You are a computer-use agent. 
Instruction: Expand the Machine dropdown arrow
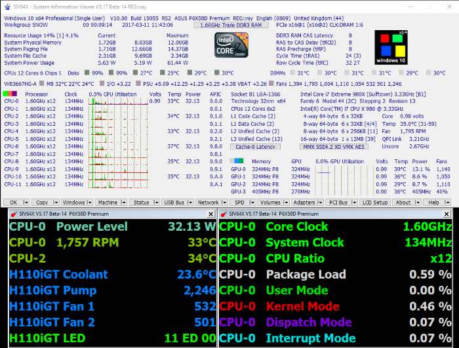click(x=123, y=203)
